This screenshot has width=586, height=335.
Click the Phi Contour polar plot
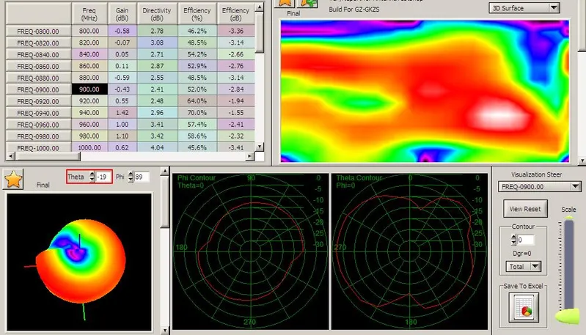pyautogui.click(x=250, y=251)
